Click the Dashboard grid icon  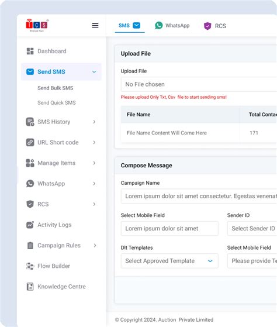click(x=30, y=51)
